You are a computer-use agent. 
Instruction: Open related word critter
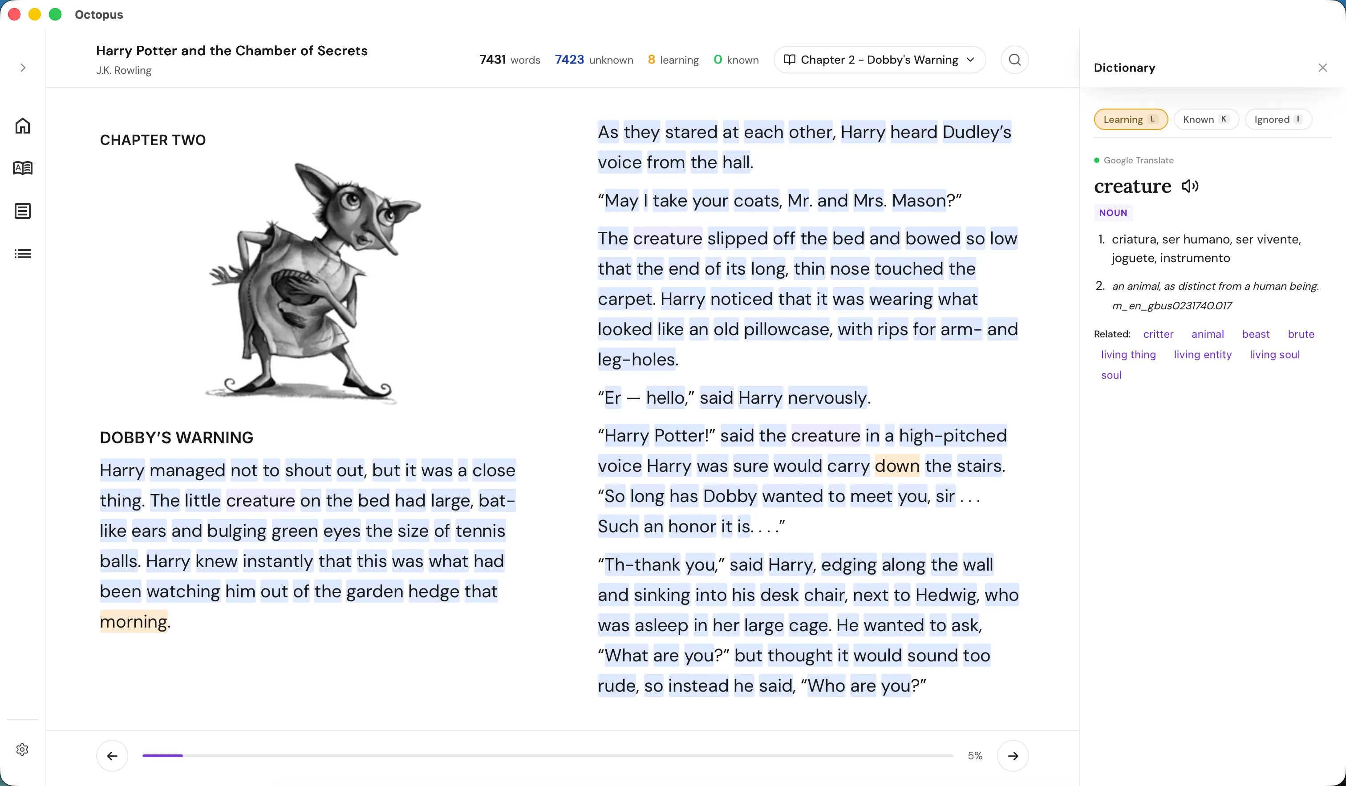tap(1158, 334)
